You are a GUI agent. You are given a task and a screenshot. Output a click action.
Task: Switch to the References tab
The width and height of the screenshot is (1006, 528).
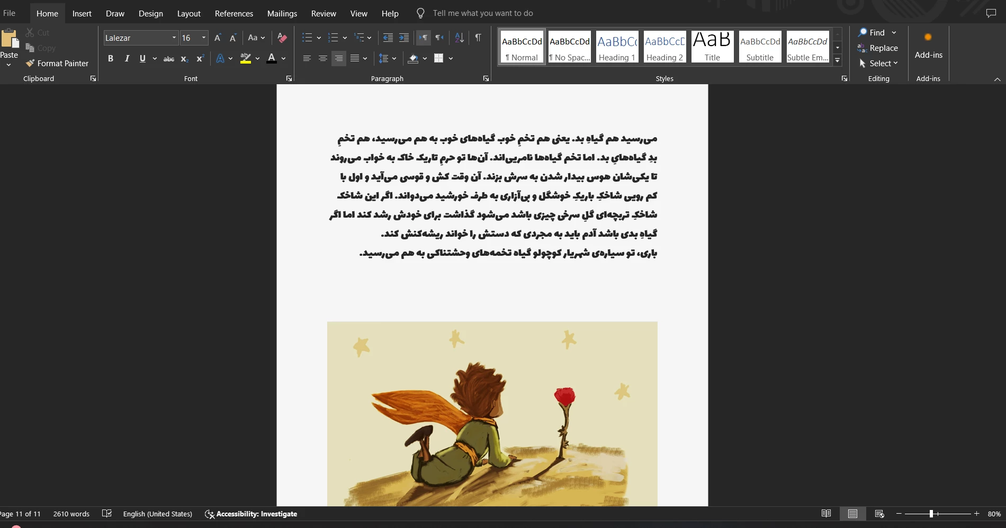(x=234, y=13)
